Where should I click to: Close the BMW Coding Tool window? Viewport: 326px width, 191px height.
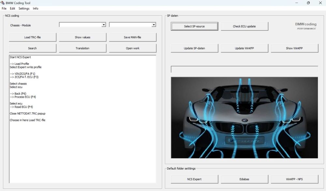click(x=320, y=3)
